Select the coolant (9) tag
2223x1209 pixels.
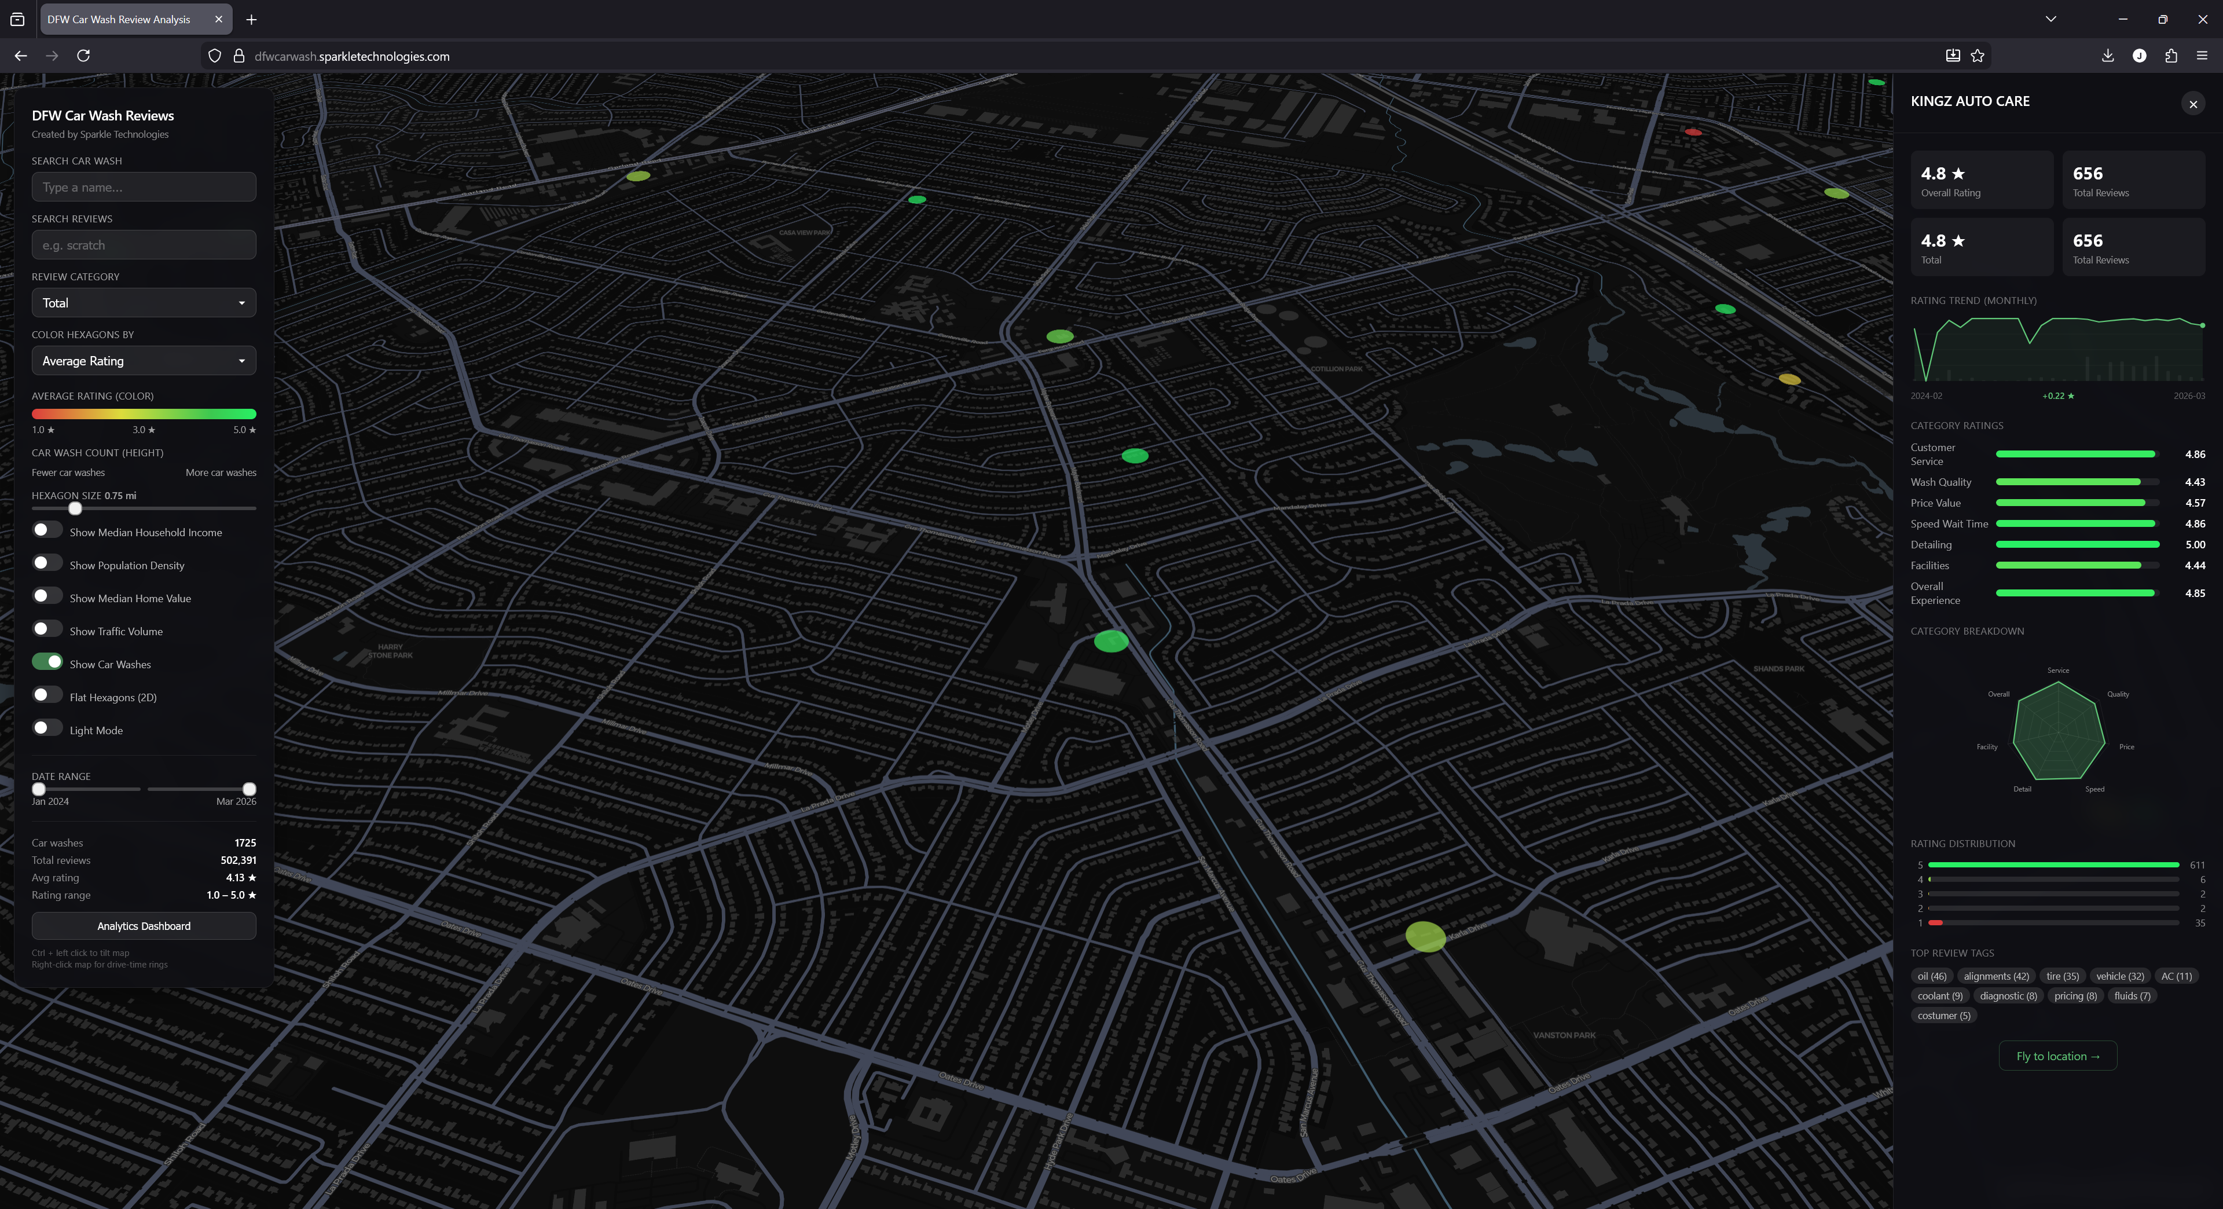[1940, 996]
